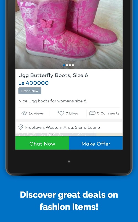Open the comments speech bubble icon
Viewport: 138px width, 222px height.
92,113
